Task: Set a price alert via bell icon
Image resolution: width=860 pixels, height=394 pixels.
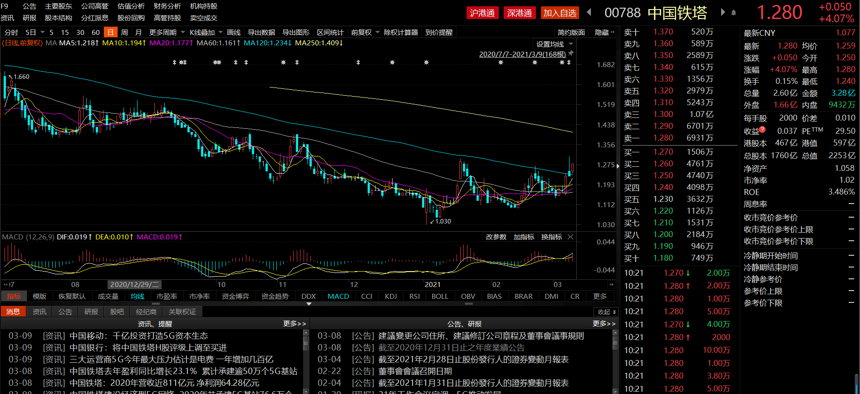Action: 733,13
